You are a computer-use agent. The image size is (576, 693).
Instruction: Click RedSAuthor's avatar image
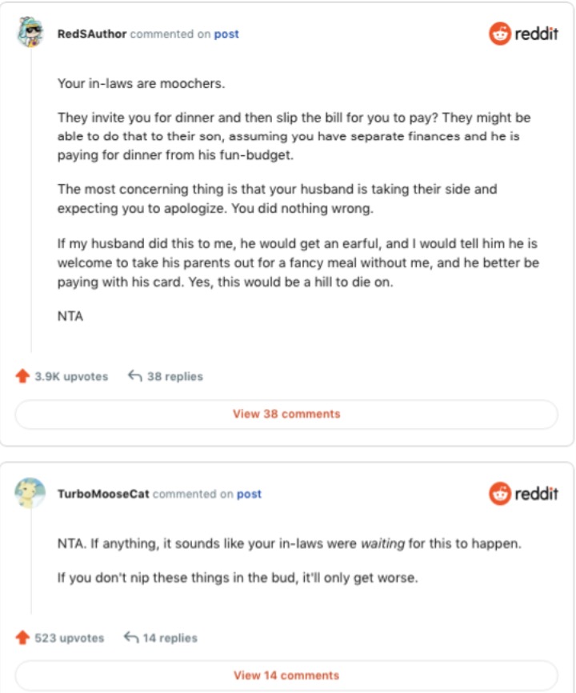30,33
